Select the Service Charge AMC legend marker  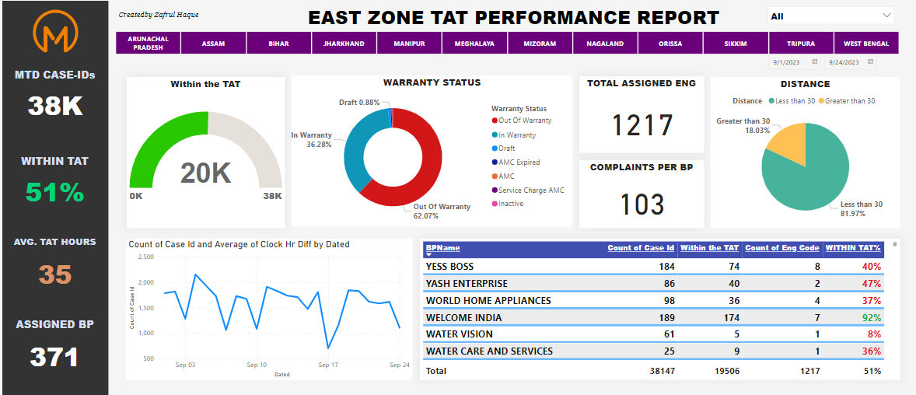[x=495, y=191]
